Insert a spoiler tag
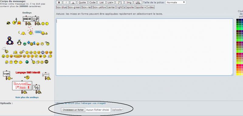Image resolution: width=243 pixels, height=116 pixels. (x=131, y=7)
